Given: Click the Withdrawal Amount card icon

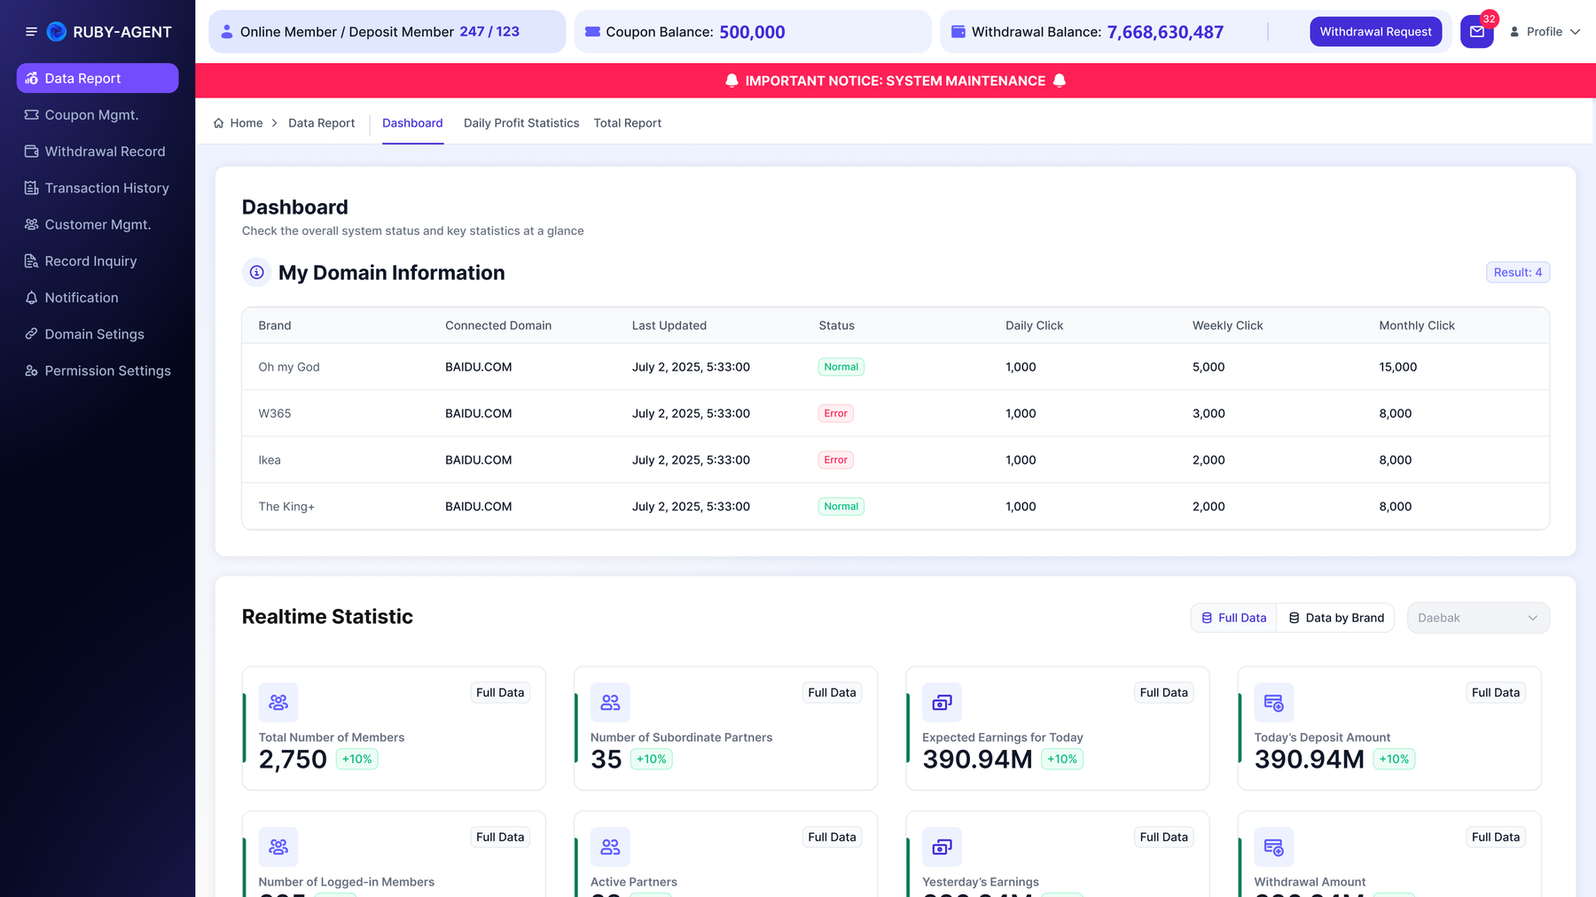Looking at the screenshot, I should (x=1274, y=847).
